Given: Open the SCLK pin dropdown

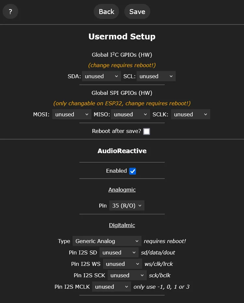Looking at the screenshot, I should (x=190, y=114).
